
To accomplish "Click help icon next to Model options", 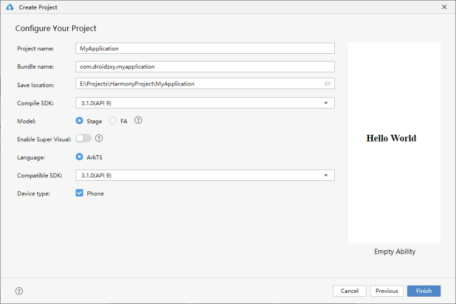I will coord(138,120).
